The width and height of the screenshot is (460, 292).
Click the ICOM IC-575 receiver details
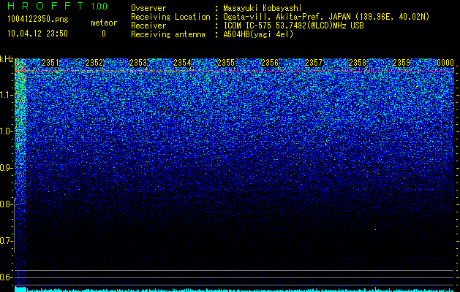[293, 26]
